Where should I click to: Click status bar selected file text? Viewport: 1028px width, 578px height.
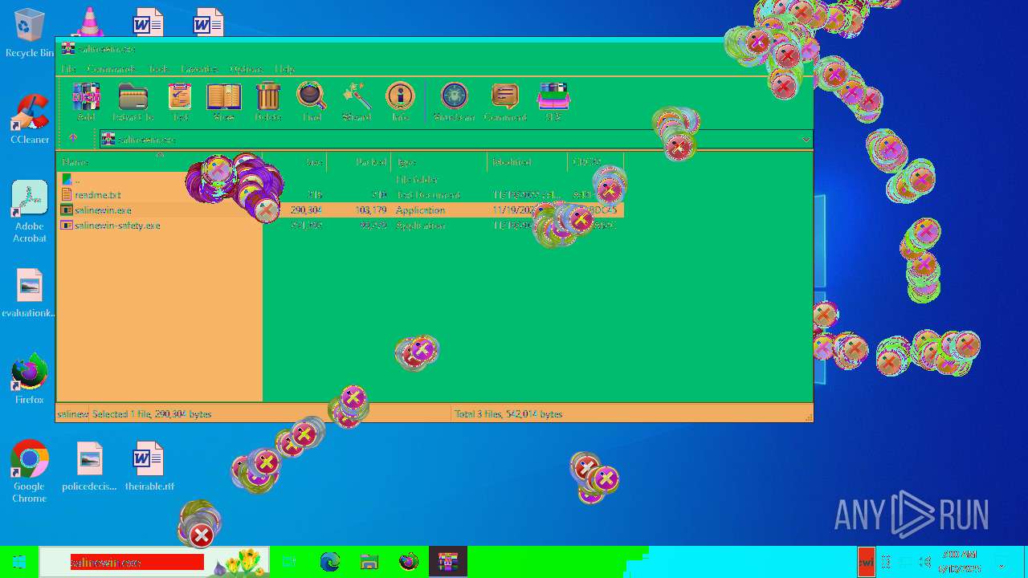pyautogui.click(x=152, y=414)
